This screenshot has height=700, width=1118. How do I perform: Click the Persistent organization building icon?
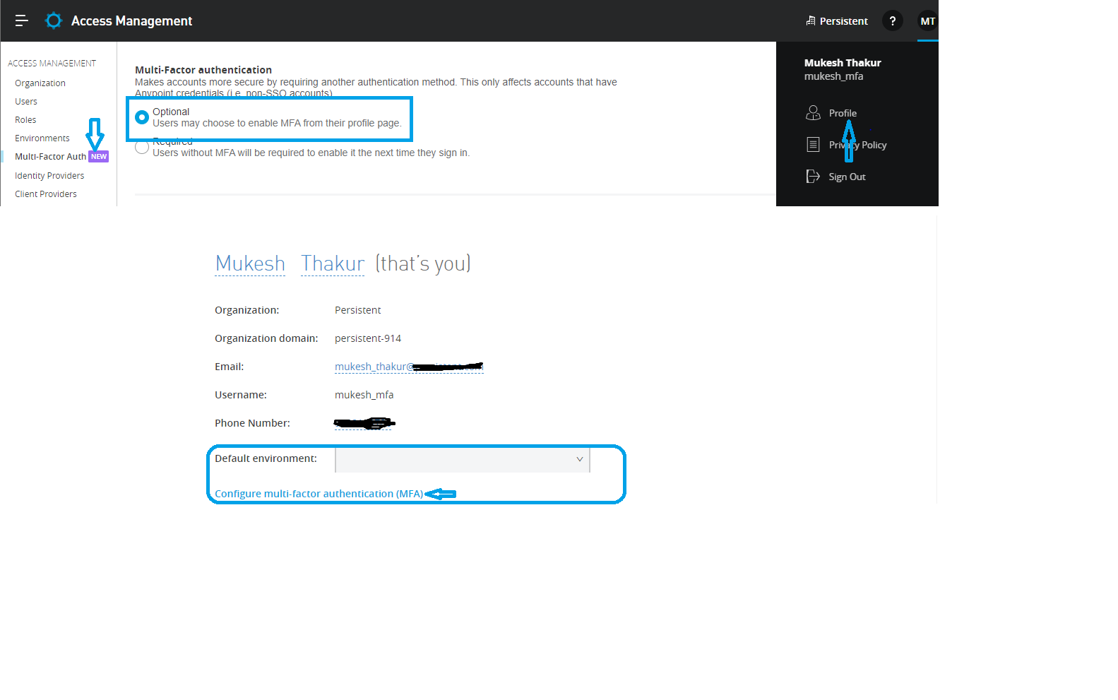point(811,20)
